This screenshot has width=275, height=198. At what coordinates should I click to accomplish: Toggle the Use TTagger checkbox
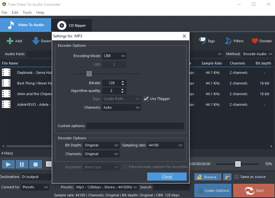click(146, 99)
